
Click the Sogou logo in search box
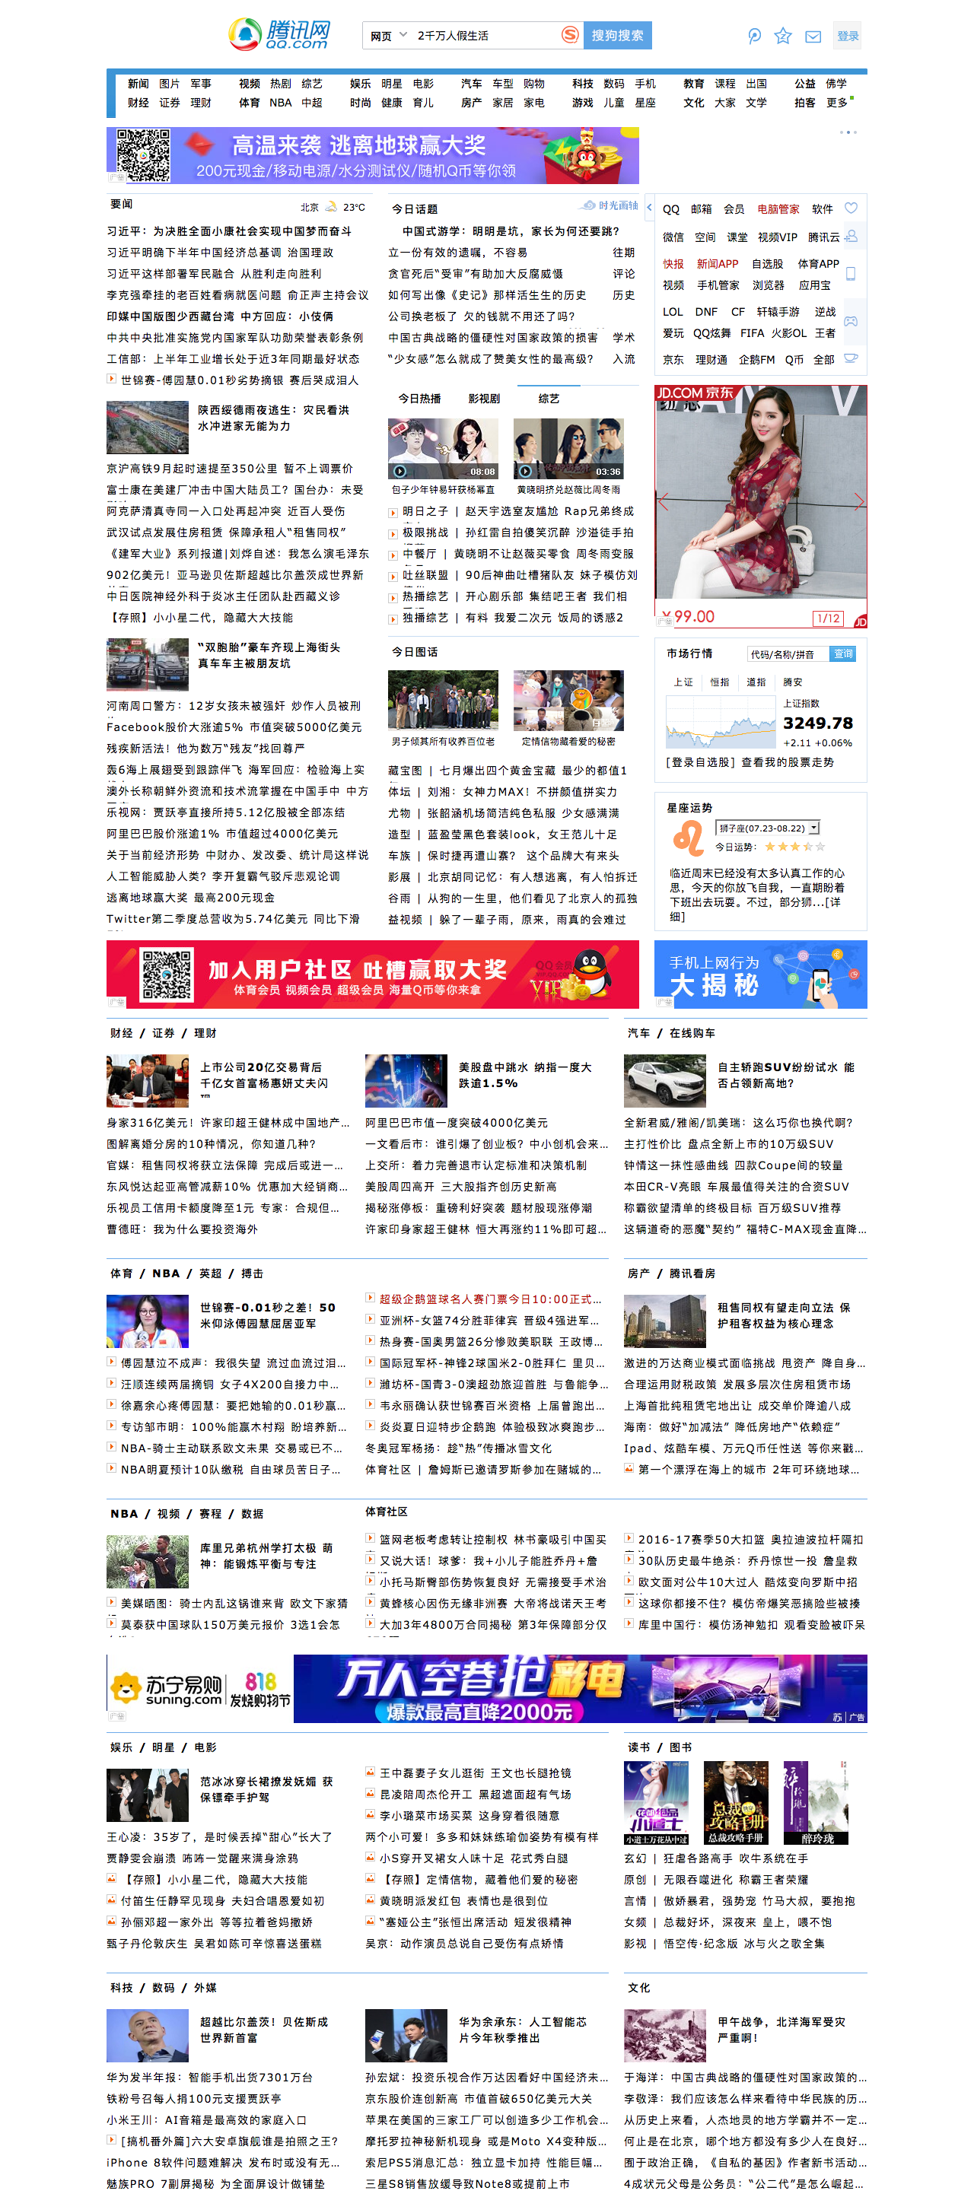point(570,35)
